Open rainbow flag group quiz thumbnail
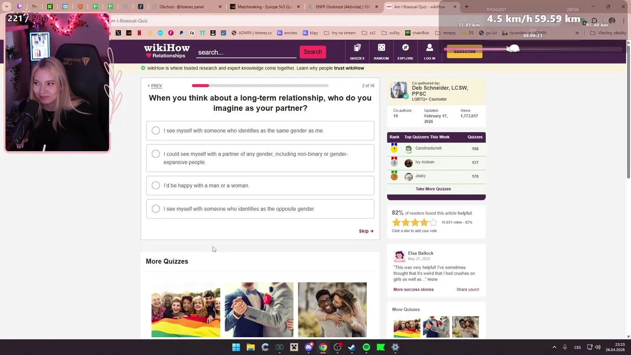Image resolution: width=631 pixels, height=355 pixels. click(x=186, y=310)
